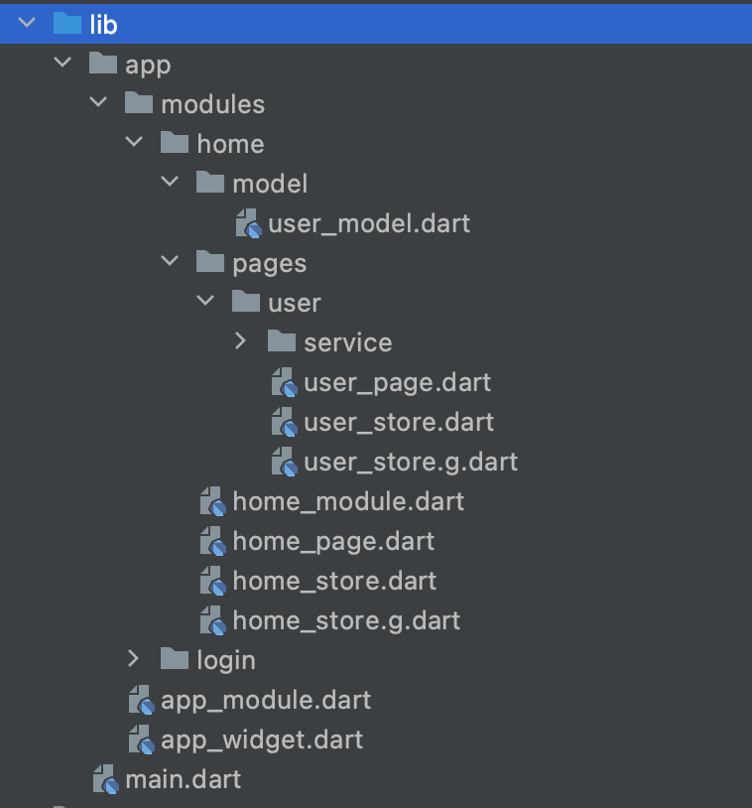Image resolution: width=752 pixels, height=808 pixels.
Task: Click the Dart icon beside home_module.dart
Action: click(x=211, y=501)
